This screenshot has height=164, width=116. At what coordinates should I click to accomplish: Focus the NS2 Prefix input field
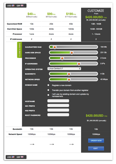tap(58, 110)
